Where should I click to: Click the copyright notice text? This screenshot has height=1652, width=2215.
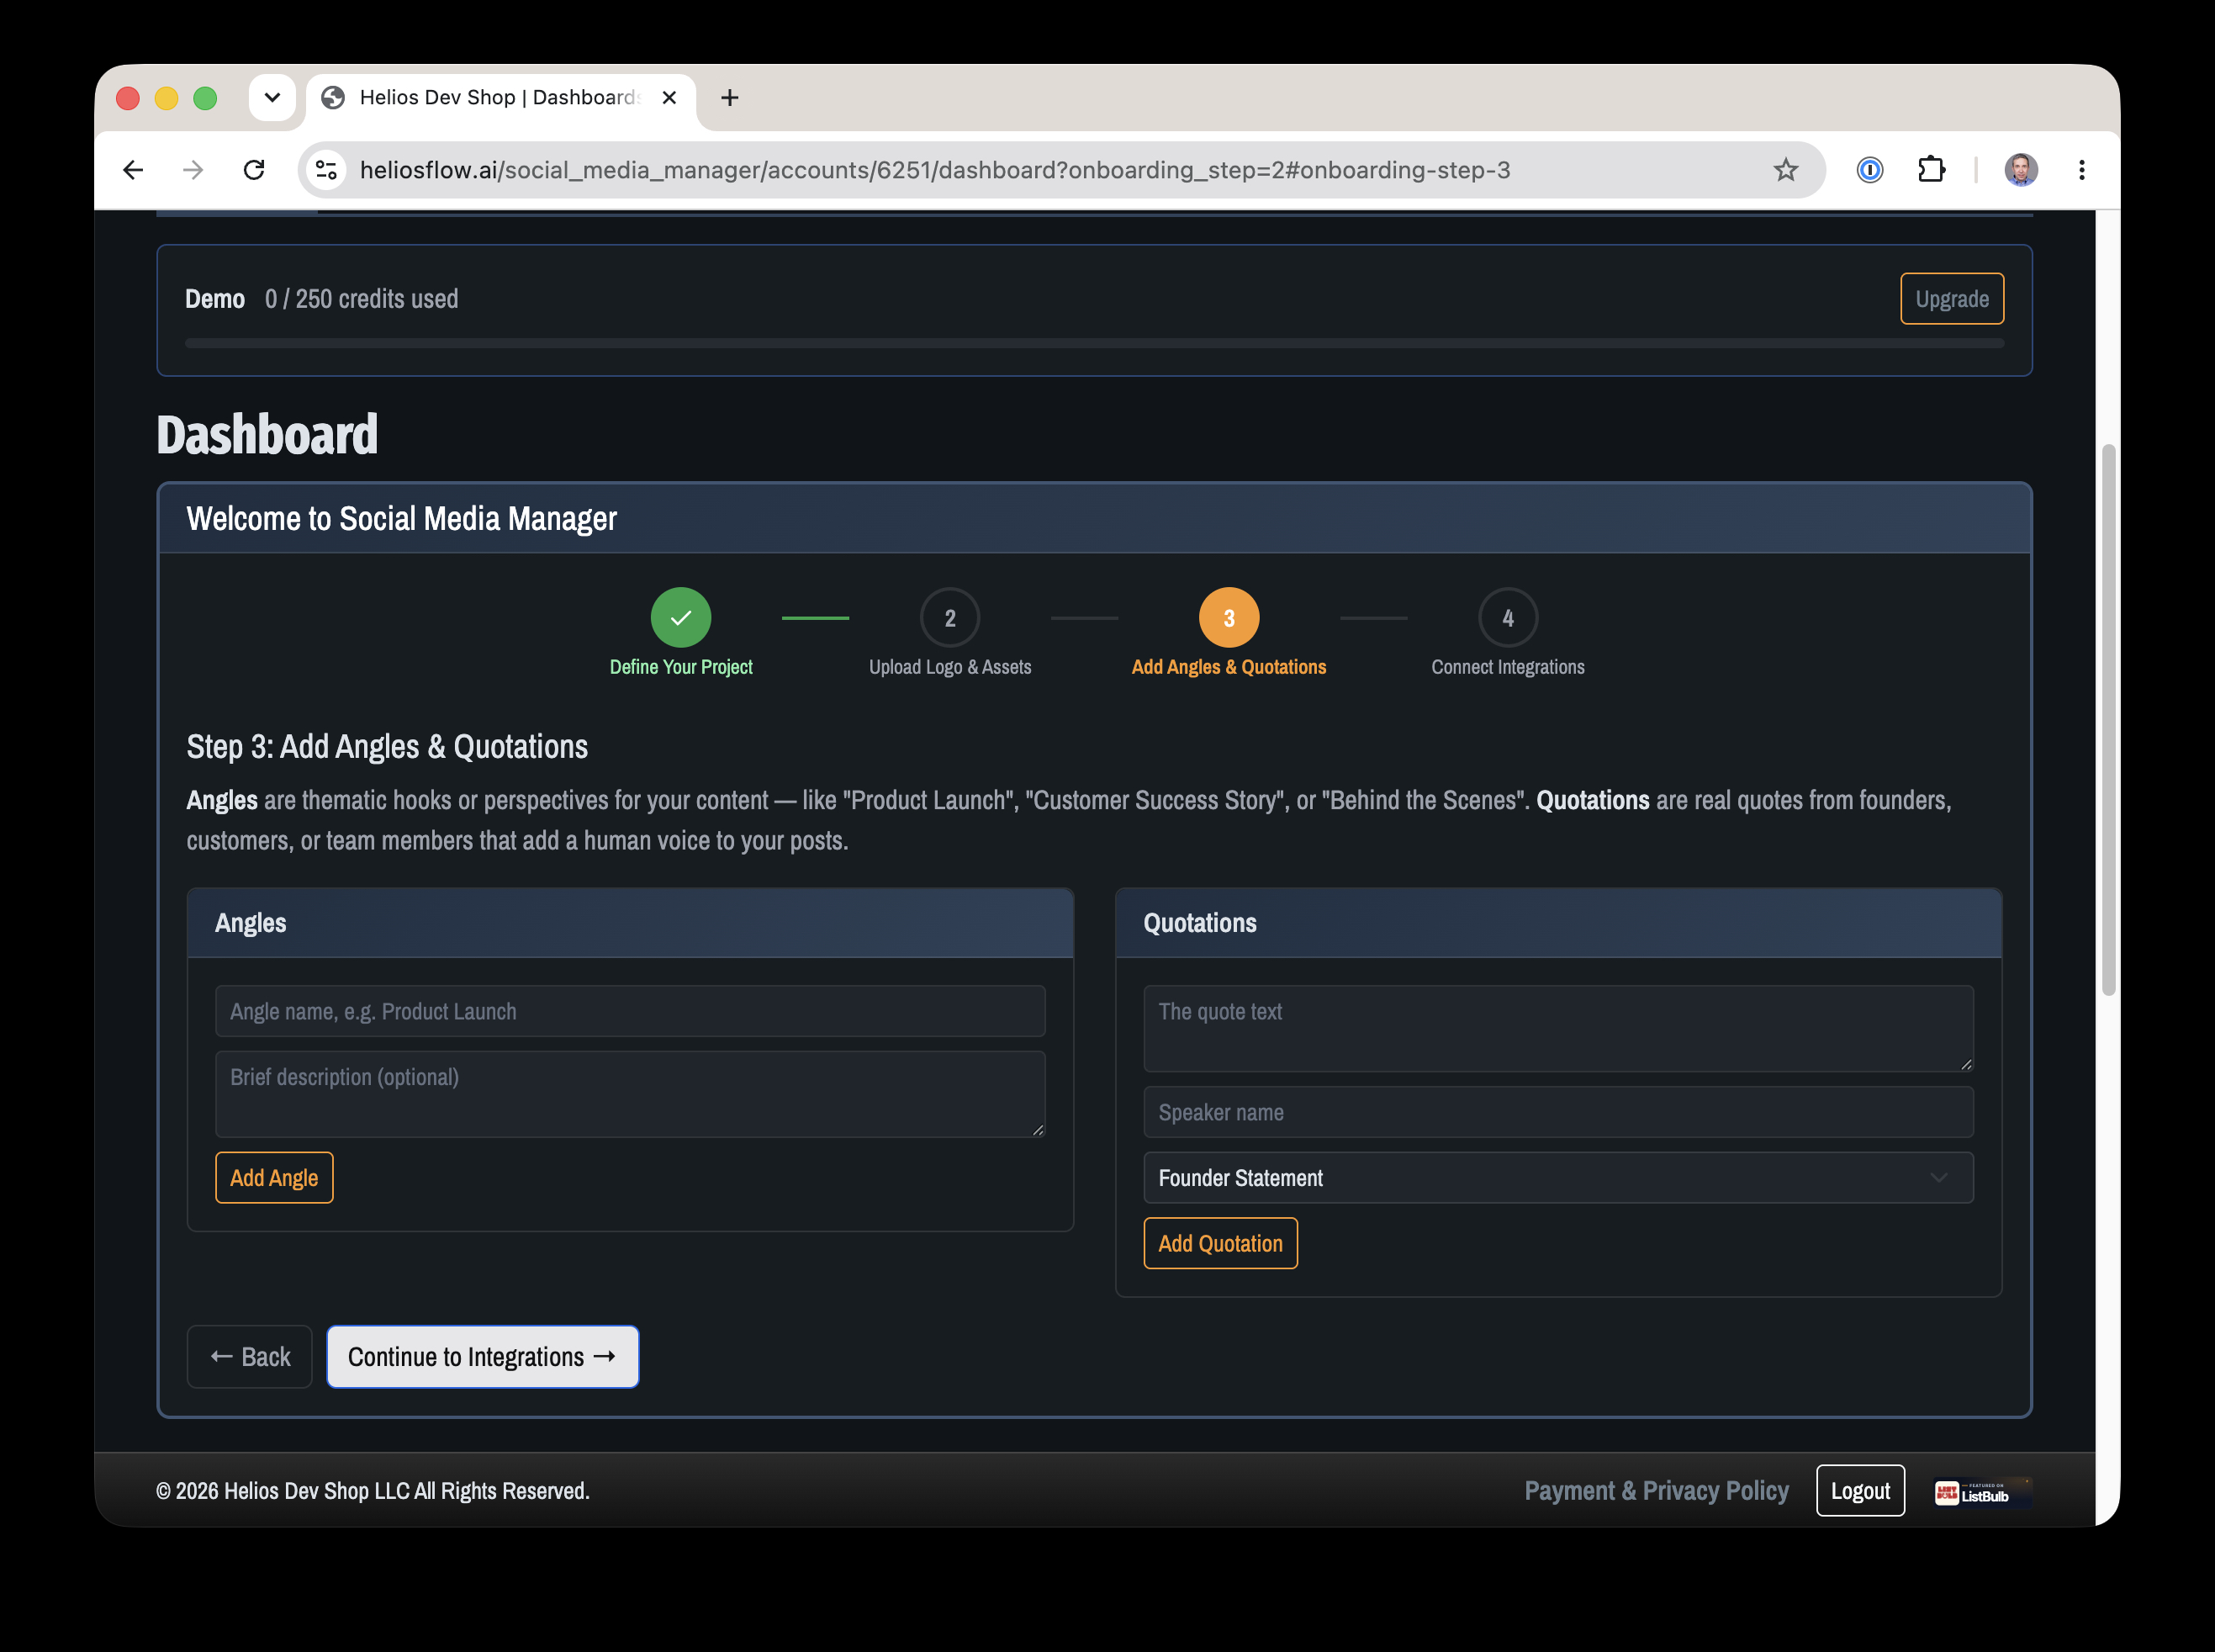coord(373,1490)
